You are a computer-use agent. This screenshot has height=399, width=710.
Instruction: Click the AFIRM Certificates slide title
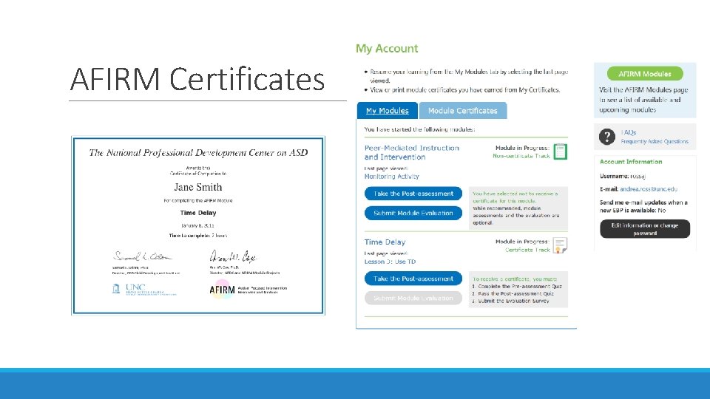[x=197, y=79]
